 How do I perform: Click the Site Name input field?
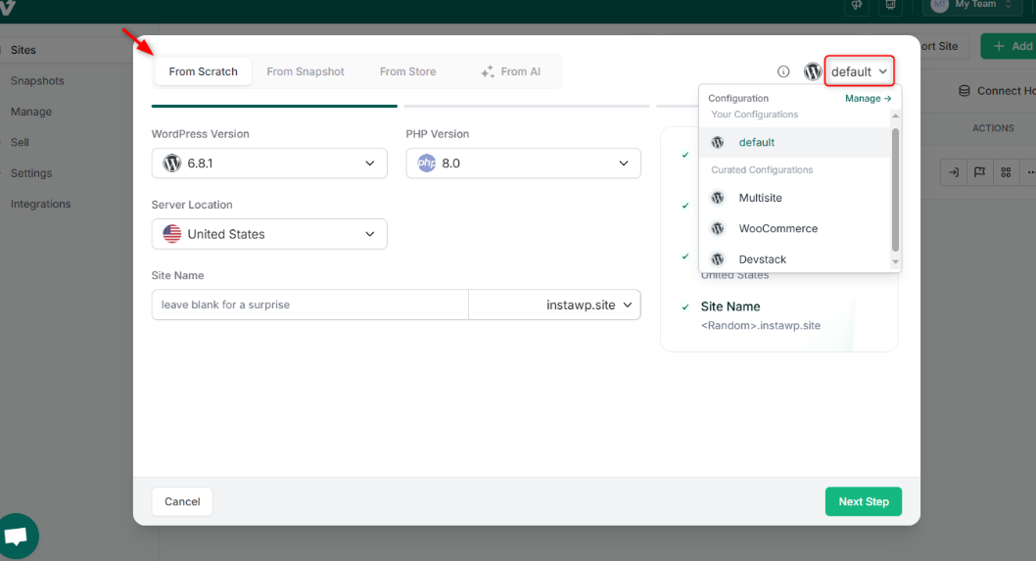[x=309, y=304]
